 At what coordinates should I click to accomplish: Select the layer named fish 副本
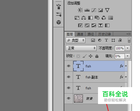92,77
